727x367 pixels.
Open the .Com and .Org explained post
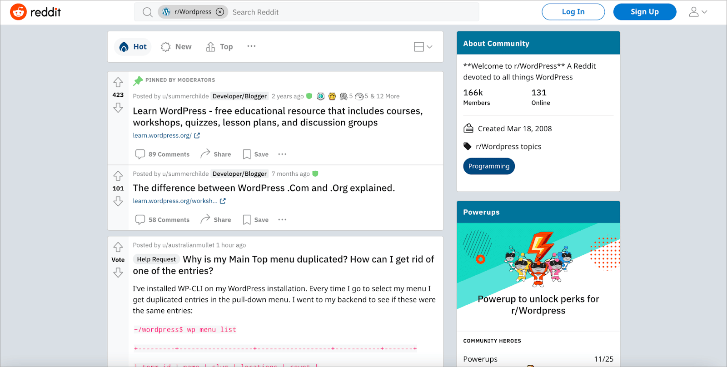(264, 188)
